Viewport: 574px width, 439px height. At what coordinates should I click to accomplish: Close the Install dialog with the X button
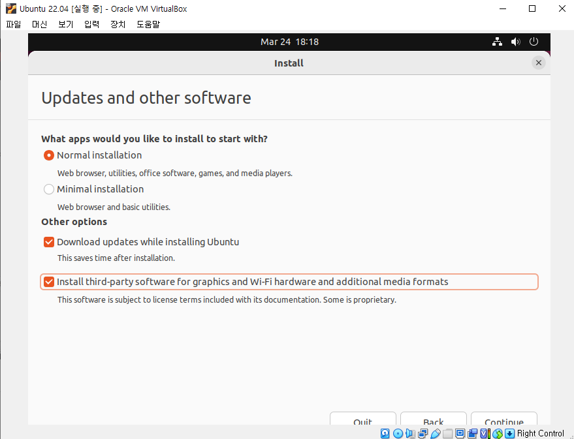tap(539, 63)
